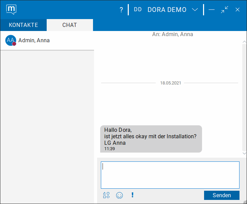Image resolution: width=247 pixels, height=204 pixels.
Task: Mark message as important with exclamation icon
Action: pos(132,195)
